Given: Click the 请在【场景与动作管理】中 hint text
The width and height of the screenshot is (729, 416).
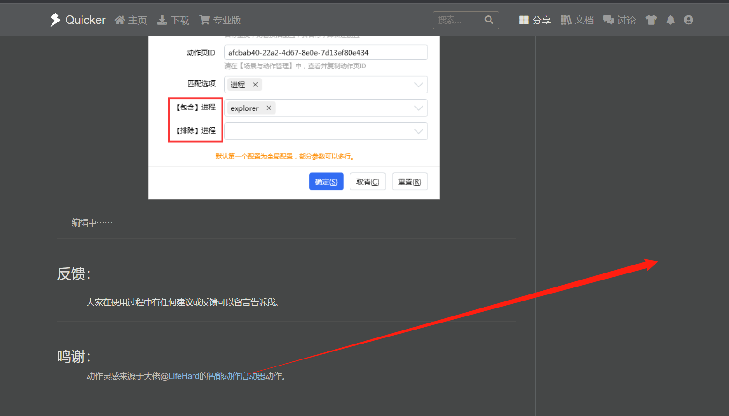Looking at the screenshot, I should (295, 66).
